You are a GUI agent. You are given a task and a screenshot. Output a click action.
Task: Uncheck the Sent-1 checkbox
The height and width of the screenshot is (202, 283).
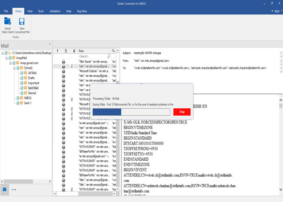(x=18, y=103)
